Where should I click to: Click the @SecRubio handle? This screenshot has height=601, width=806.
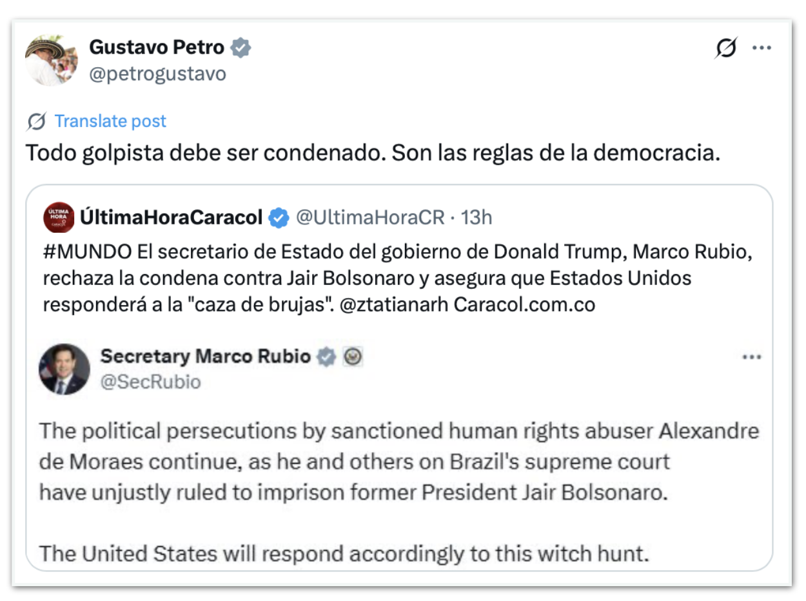150,382
